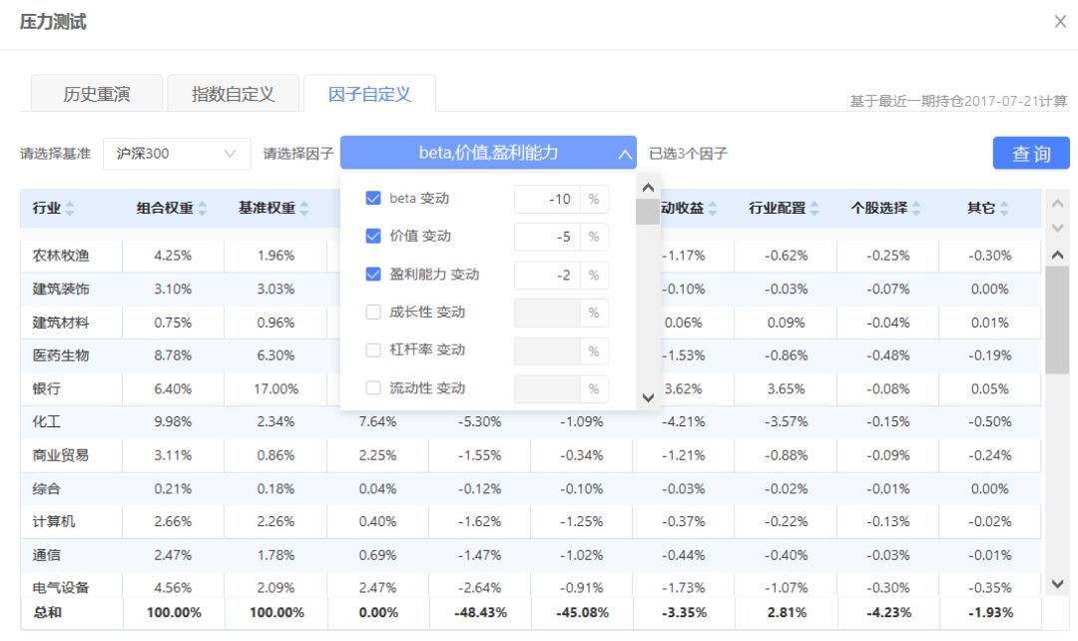Edit the beta 变动 percentage field
Screen dimensions: 1078x641
point(547,199)
